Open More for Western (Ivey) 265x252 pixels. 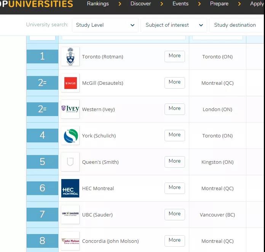[175, 109]
